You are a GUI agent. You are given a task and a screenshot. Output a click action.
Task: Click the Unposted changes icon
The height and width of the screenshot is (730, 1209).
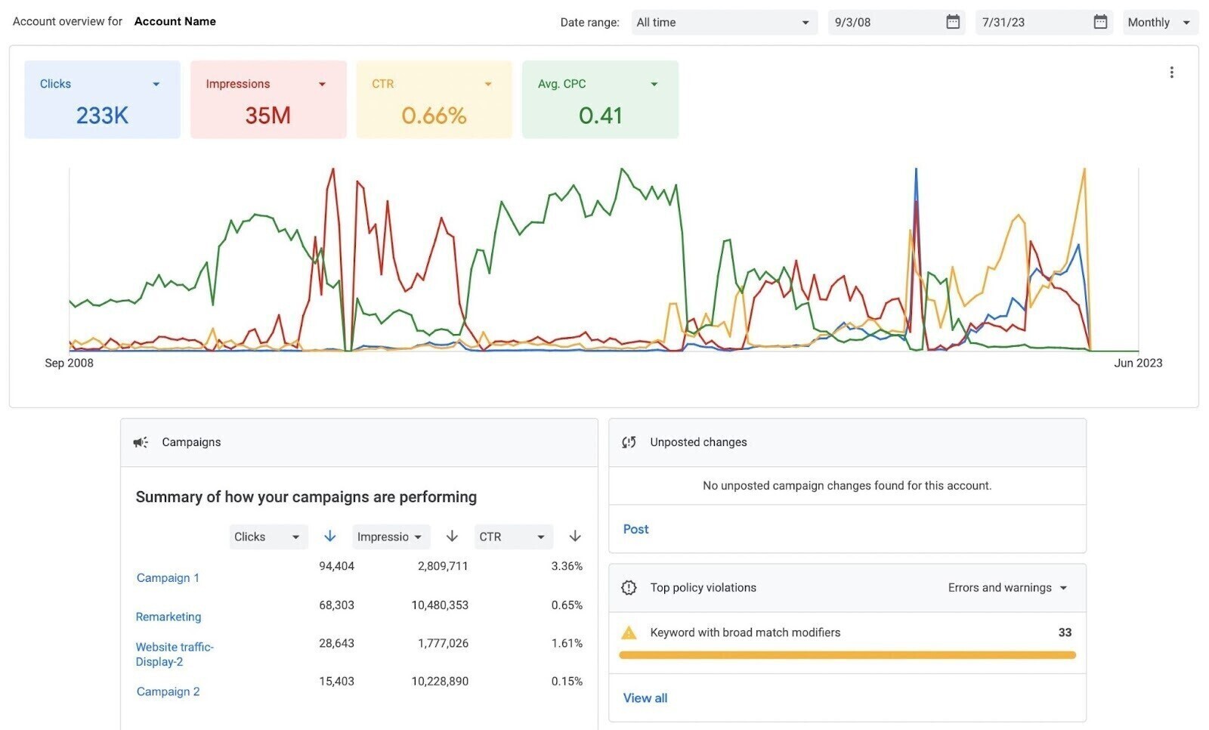tap(629, 442)
